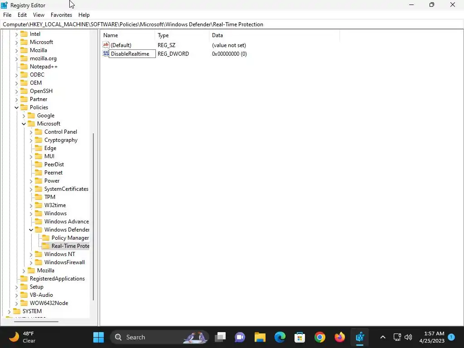This screenshot has height=348, width=464.
Task: Expand the Windows NT key
Action: pos(31,255)
